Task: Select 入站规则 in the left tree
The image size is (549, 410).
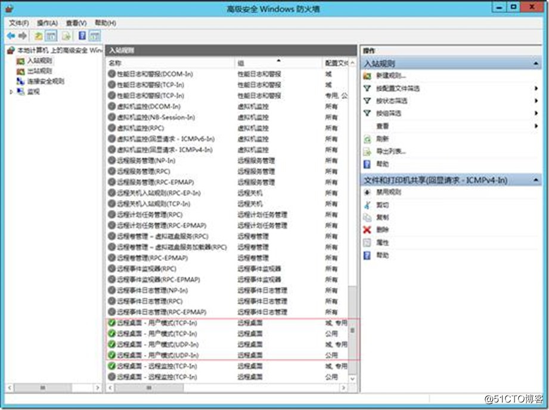Action: coord(39,61)
